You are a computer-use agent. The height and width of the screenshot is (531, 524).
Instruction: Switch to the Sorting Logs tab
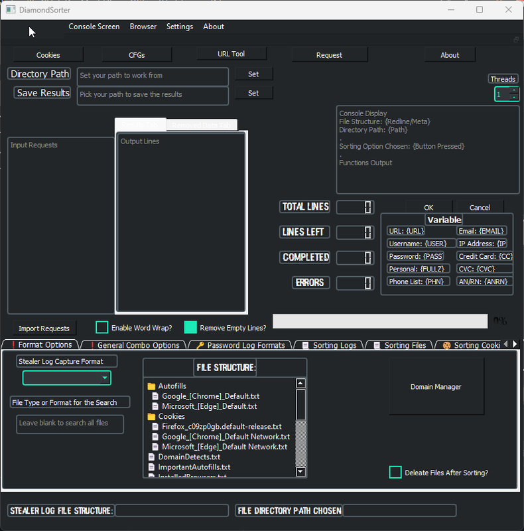click(329, 345)
